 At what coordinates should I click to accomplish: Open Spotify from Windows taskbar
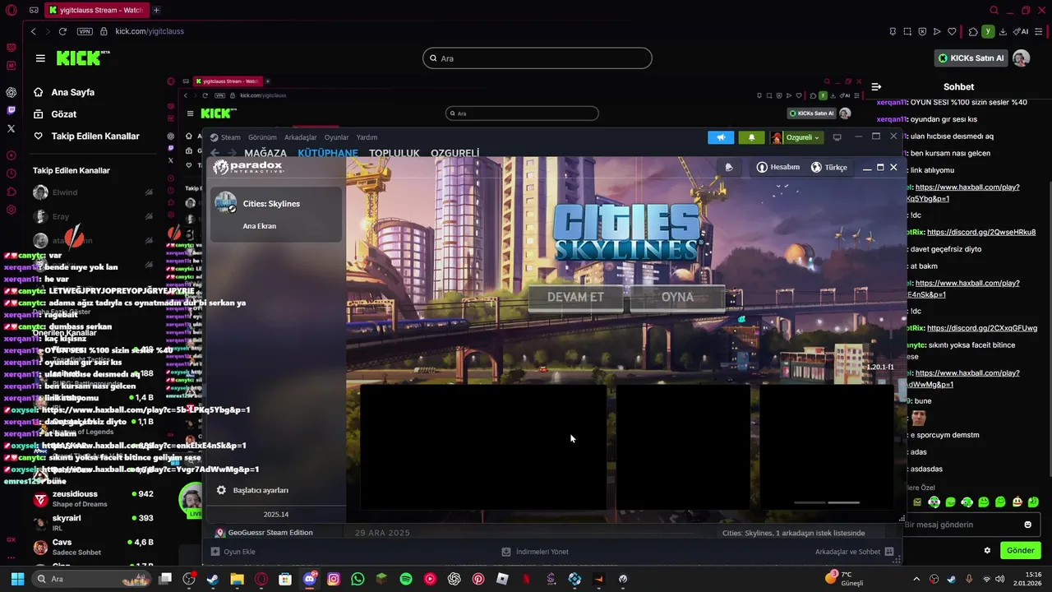coord(406,579)
